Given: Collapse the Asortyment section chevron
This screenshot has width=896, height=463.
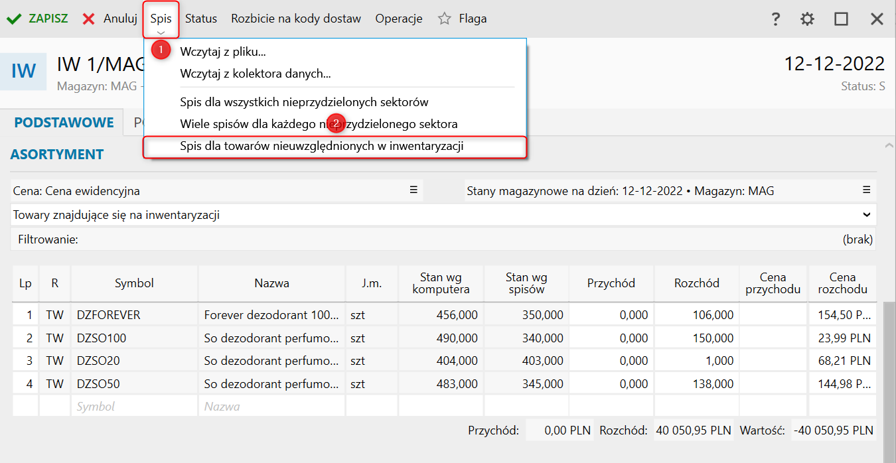Looking at the screenshot, I should [x=889, y=145].
